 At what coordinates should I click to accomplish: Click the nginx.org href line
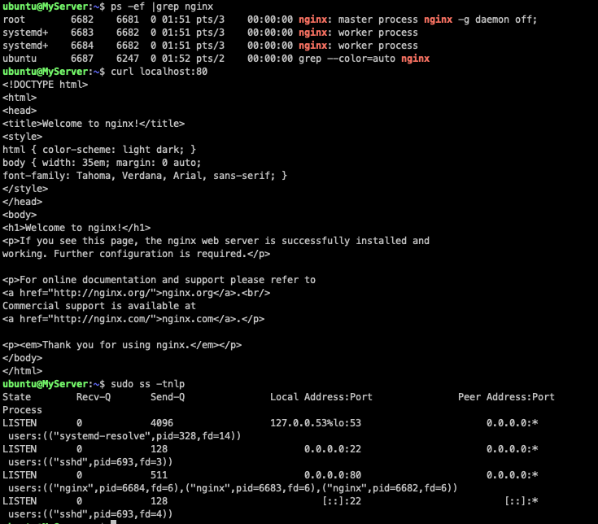(136, 292)
